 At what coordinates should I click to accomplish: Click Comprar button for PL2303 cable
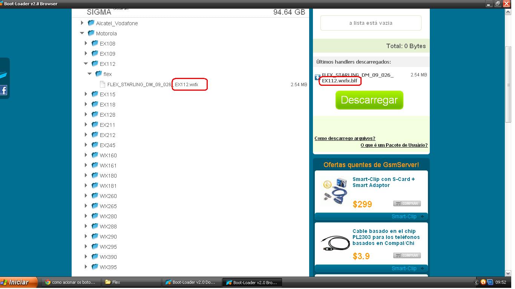pos(407,256)
